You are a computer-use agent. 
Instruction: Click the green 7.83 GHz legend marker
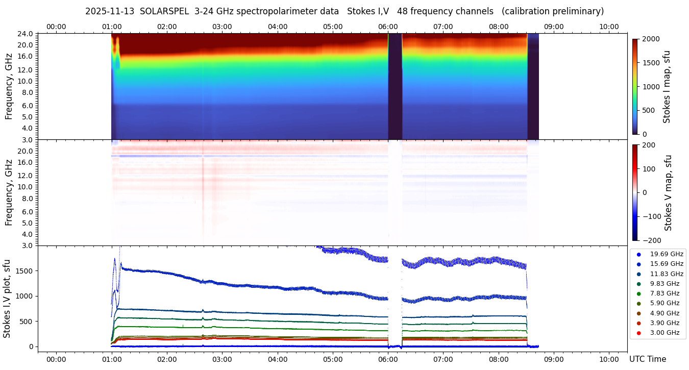638,293
